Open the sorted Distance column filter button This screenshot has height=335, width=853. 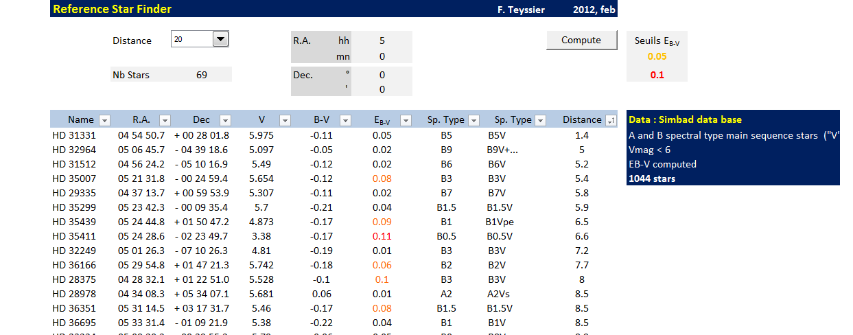click(x=611, y=120)
